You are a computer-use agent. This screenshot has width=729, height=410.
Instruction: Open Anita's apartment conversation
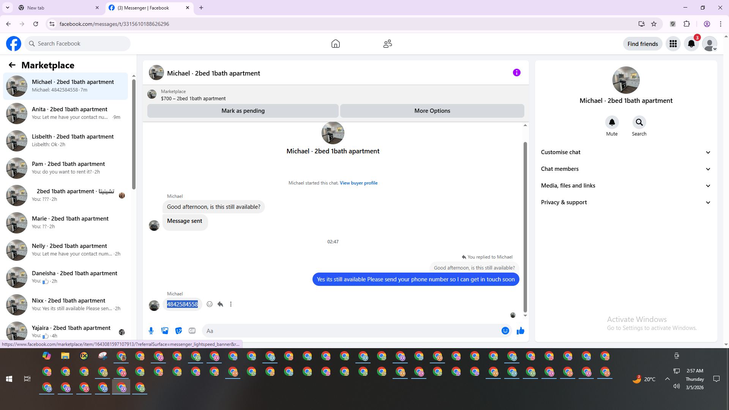(66, 113)
